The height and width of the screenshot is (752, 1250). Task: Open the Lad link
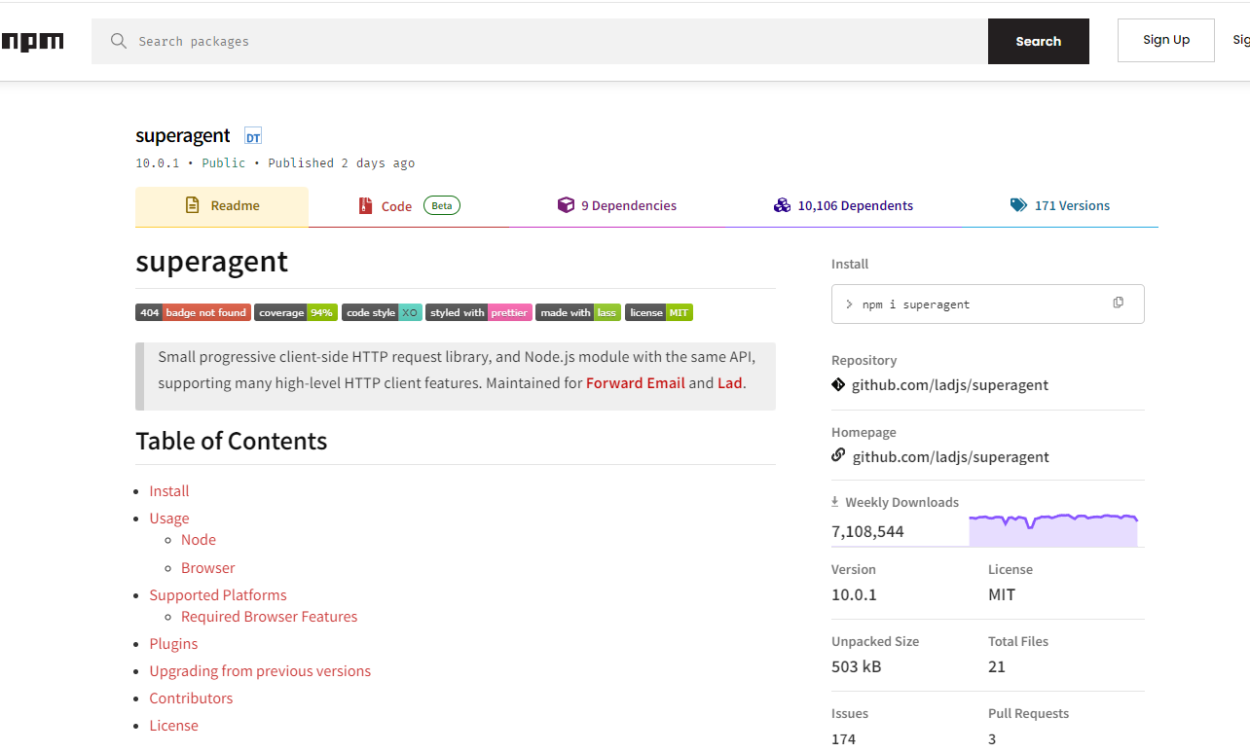click(730, 383)
